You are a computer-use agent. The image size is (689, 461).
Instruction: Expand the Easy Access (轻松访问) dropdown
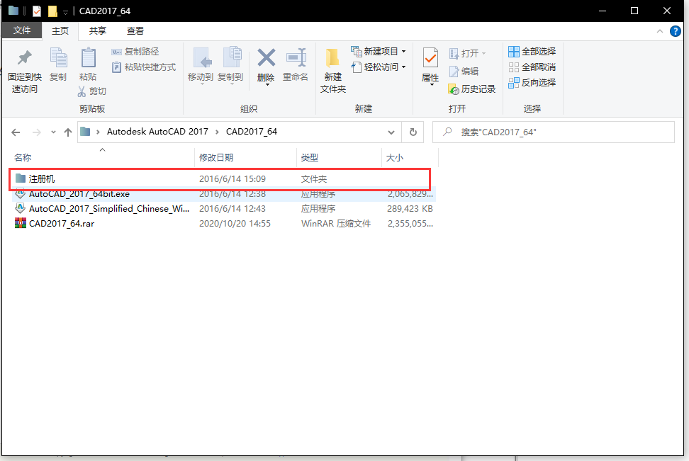(x=403, y=67)
